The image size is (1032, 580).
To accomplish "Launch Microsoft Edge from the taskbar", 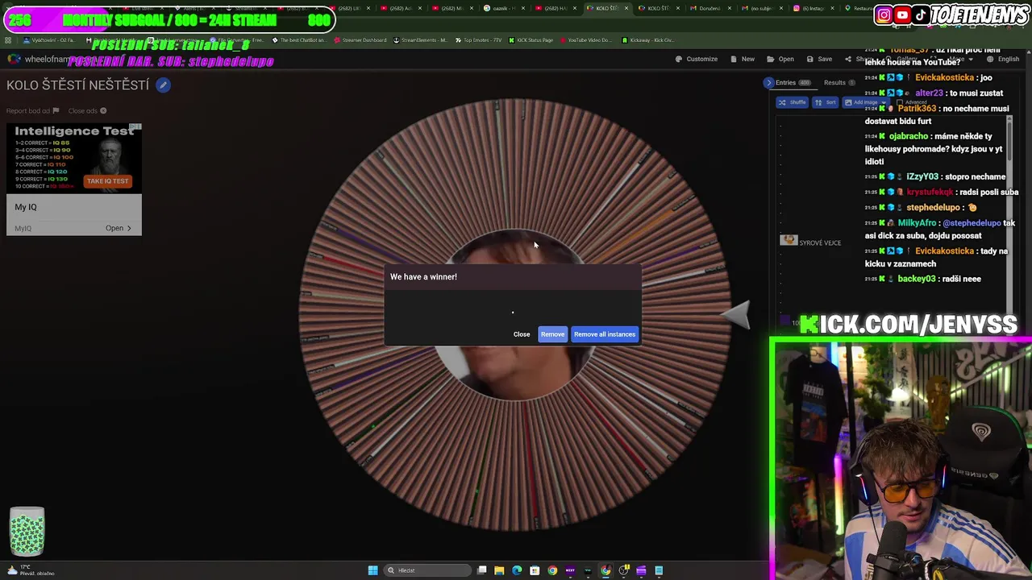I will click(517, 570).
